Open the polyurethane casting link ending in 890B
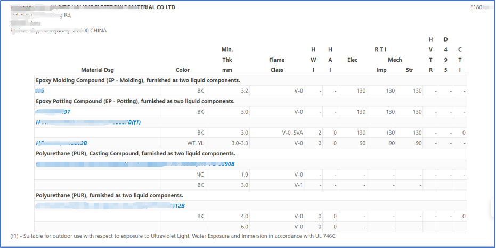Image resolution: width=496 pixels, height=248 pixels. point(135,164)
